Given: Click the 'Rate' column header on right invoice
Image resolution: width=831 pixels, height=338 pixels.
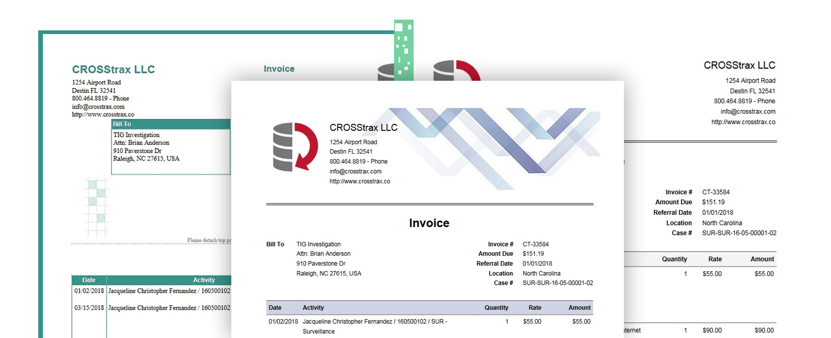Looking at the screenshot, I should pos(715,259).
